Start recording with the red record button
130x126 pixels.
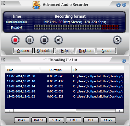tap(15, 40)
